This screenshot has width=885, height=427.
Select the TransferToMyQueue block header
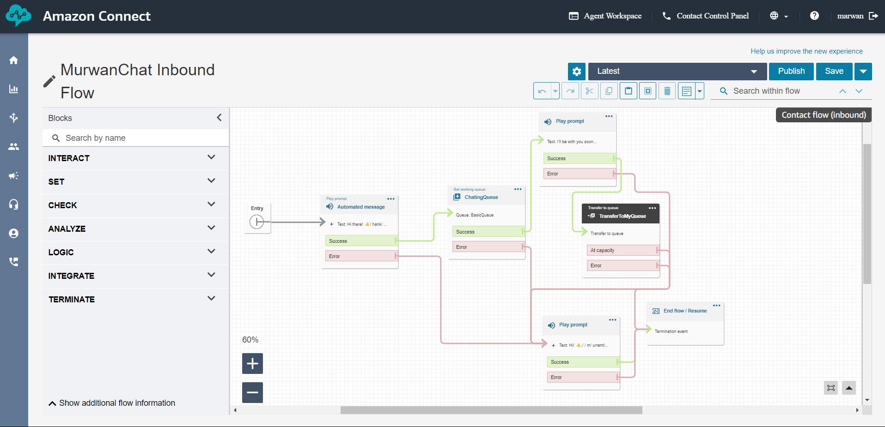coord(621,213)
